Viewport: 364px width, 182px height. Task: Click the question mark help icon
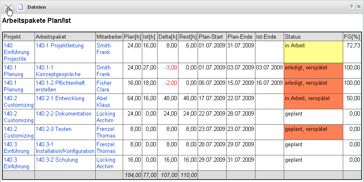(x=351, y=7)
